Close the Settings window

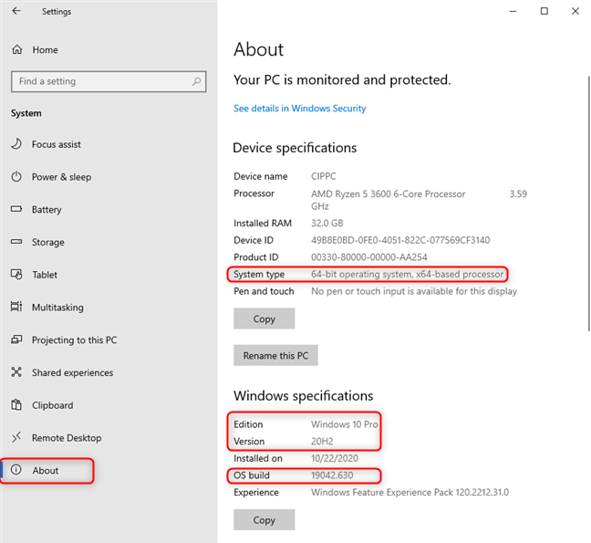click(575, 11)
